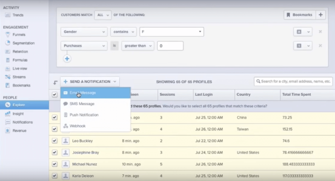
Task: Add a new filter condition with the plus
Action: coord(67,59)
